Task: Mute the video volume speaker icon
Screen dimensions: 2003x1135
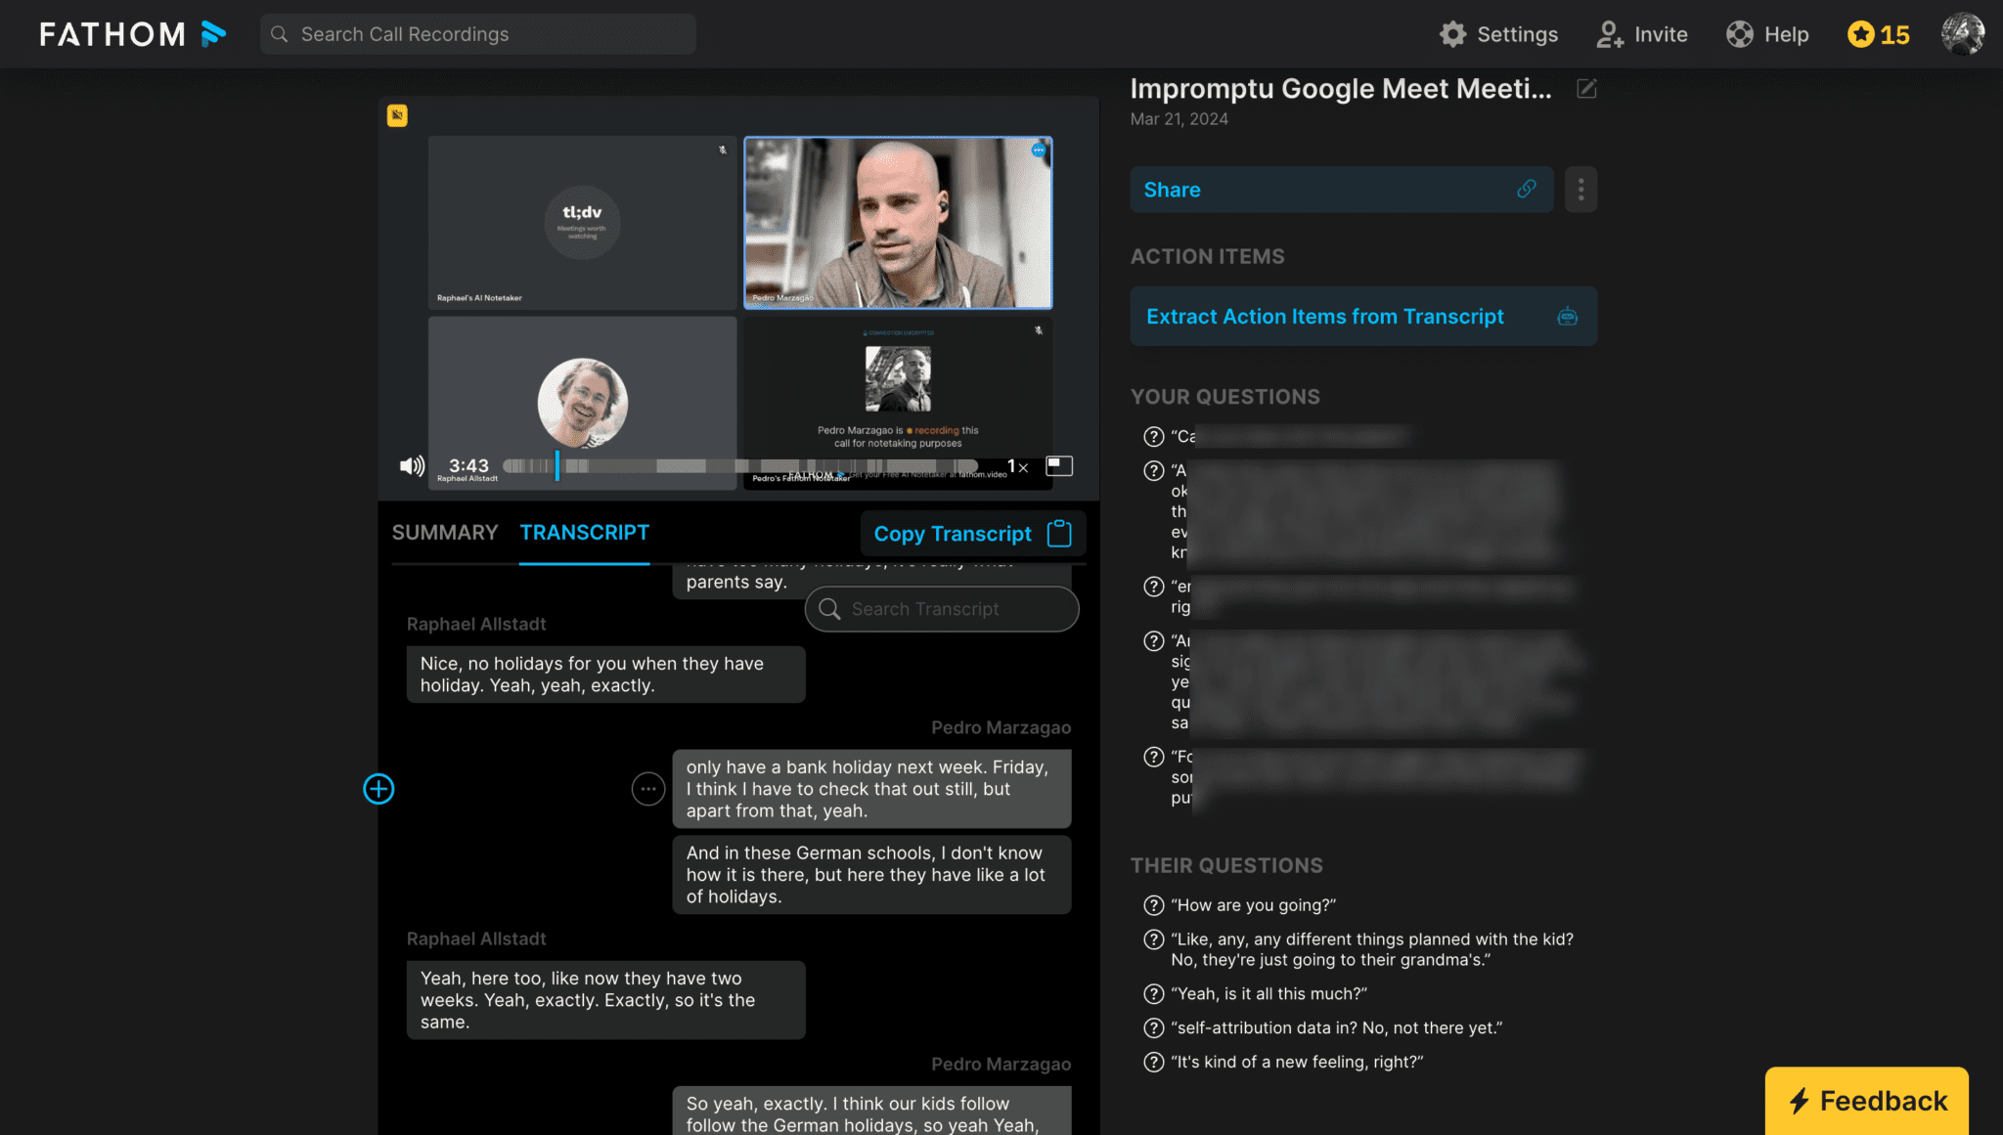Action: tap(412, 466)
